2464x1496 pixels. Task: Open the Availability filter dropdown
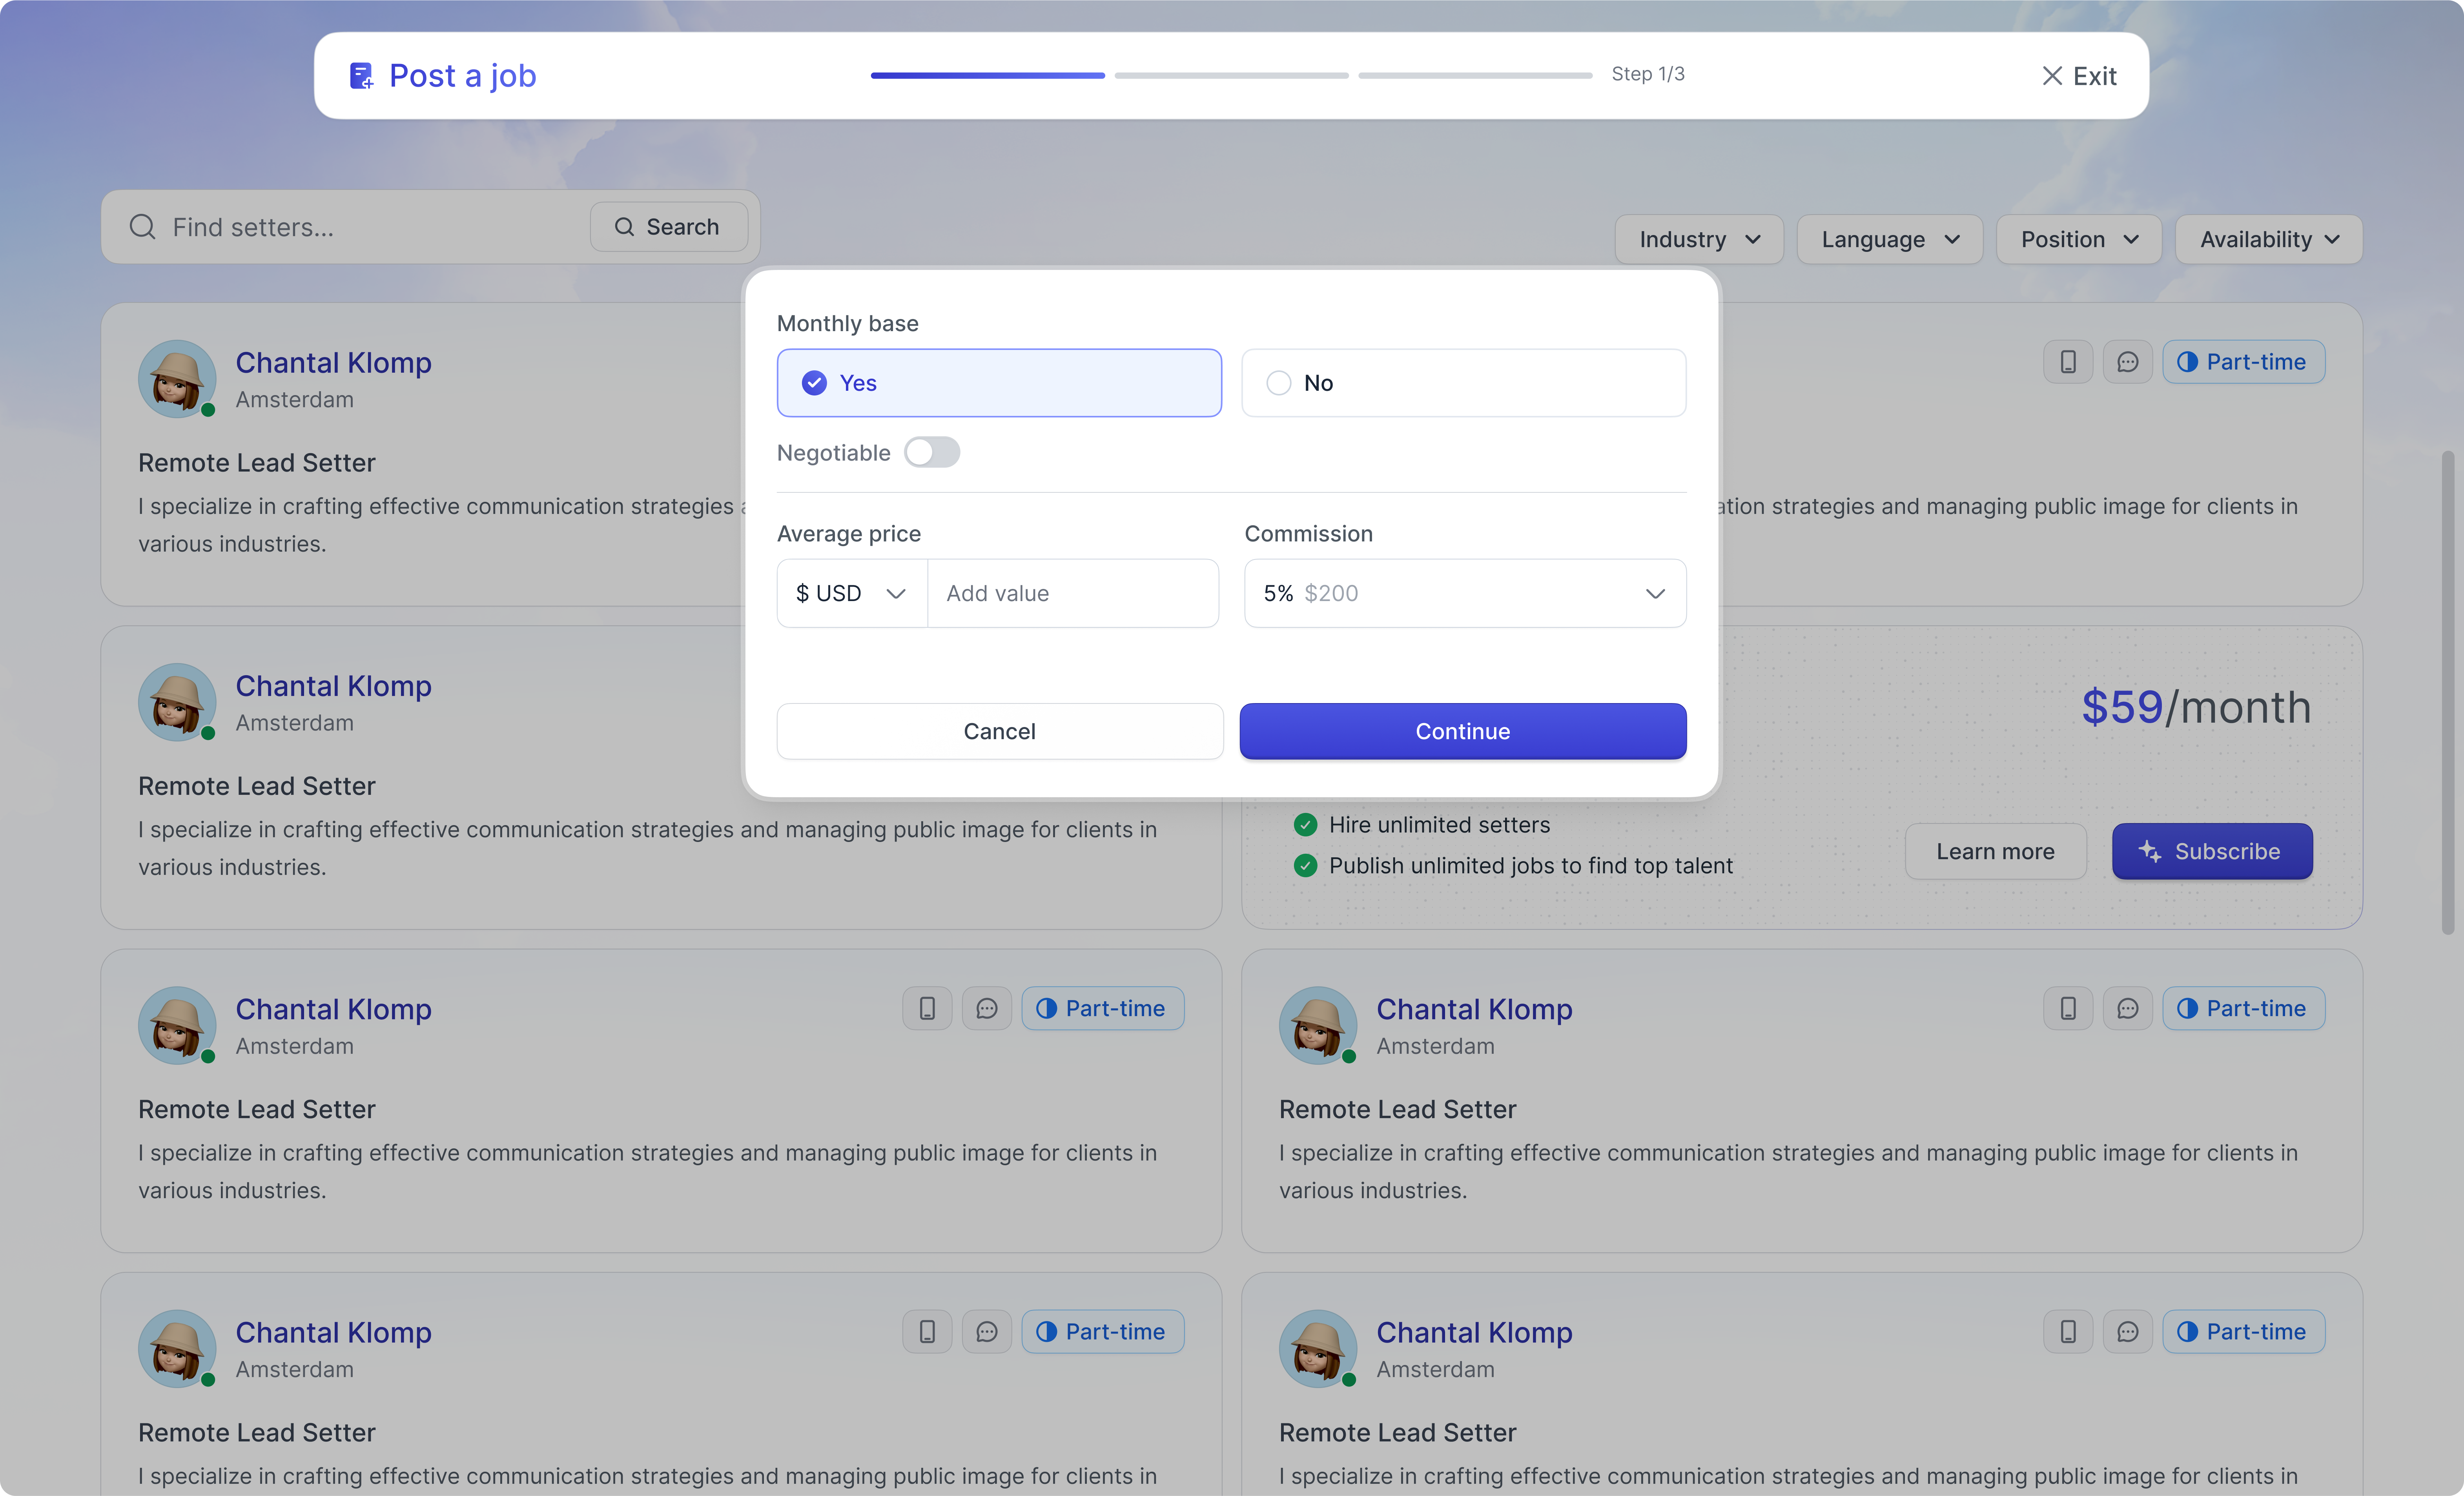(x=2269, y=239)
